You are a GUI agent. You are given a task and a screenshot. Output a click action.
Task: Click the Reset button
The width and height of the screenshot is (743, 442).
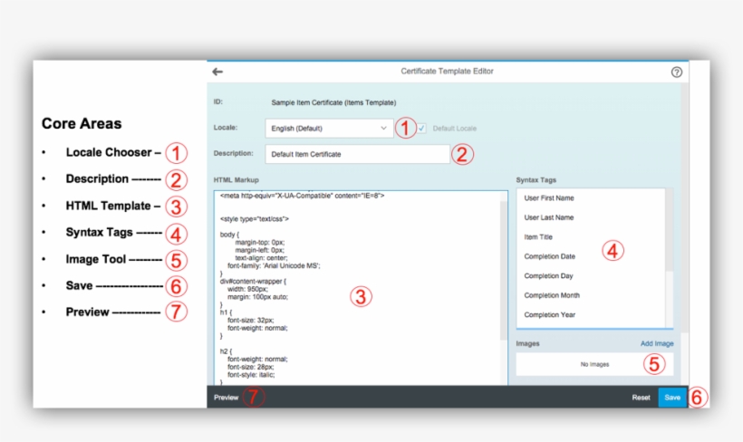[x=641, y=398]
